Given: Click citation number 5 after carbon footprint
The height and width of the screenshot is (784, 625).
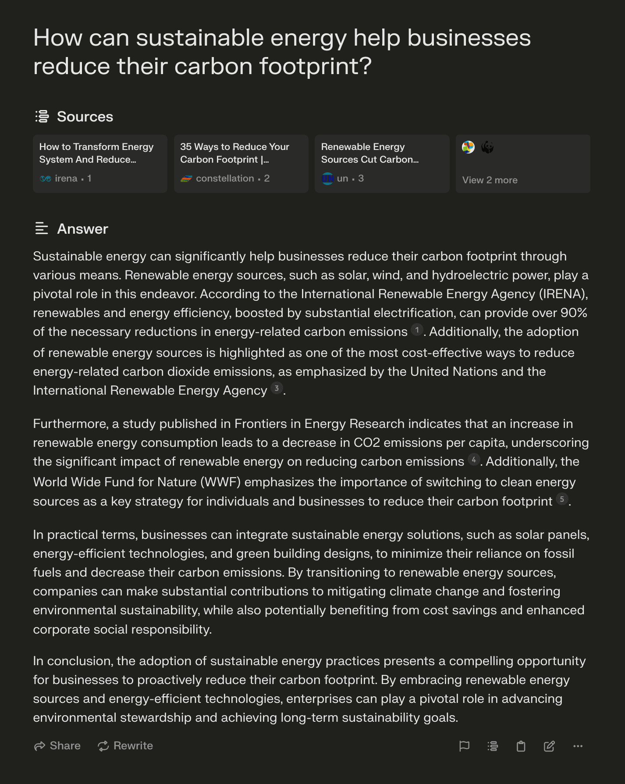Looking at the screenshot, I should 562,499.
